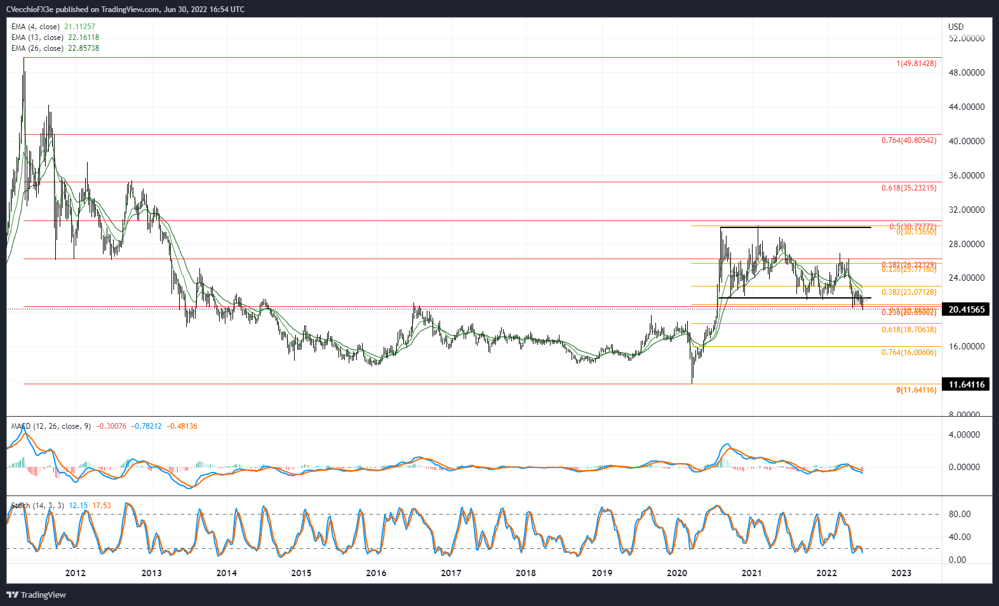The width and height of the screenshot is (999, 606).
Task: Select the EMA (4, close) indicator label
Action: [x=36, y=27]
